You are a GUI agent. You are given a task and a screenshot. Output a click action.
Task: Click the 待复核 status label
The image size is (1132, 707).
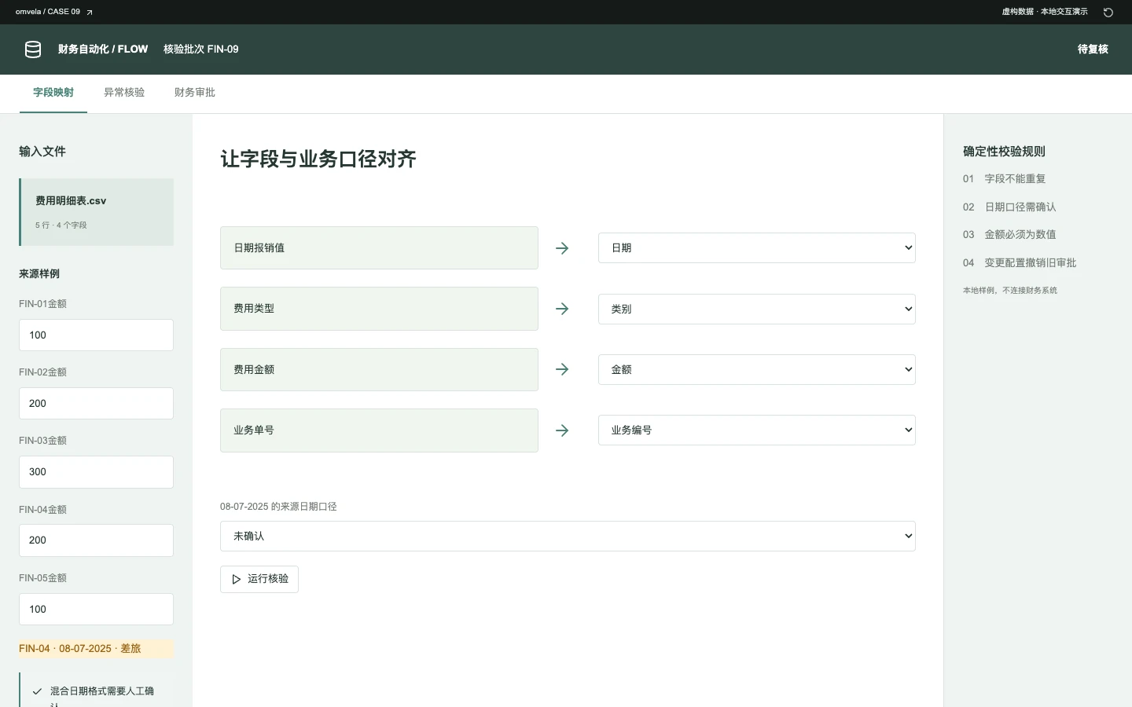point(1093,49)
